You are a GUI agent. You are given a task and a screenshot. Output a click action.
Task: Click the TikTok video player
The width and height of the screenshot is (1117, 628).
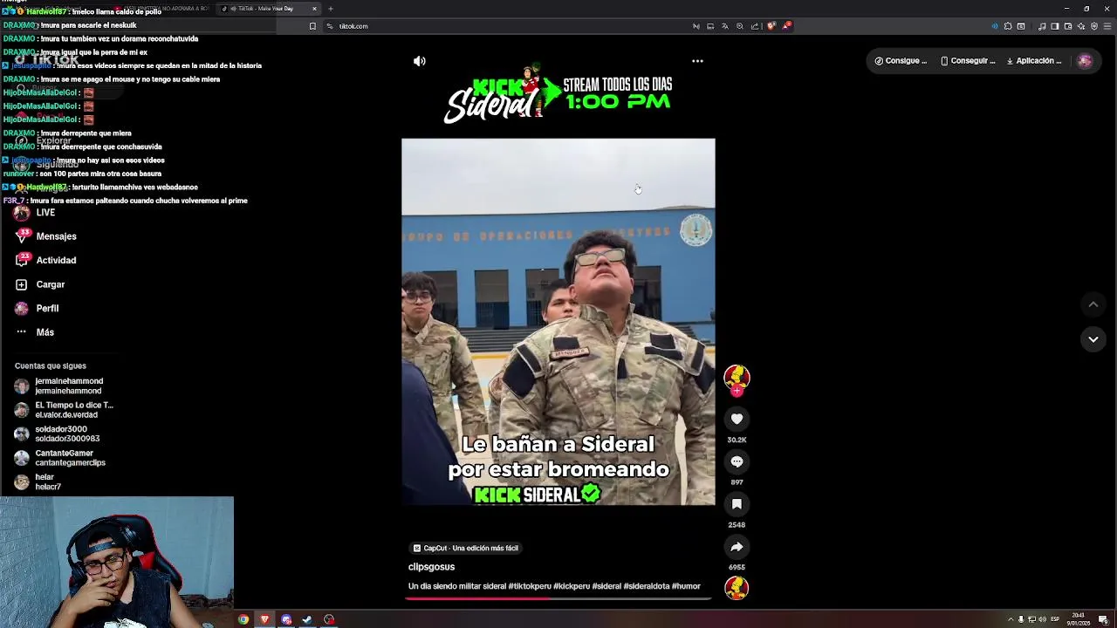point(558,322)
